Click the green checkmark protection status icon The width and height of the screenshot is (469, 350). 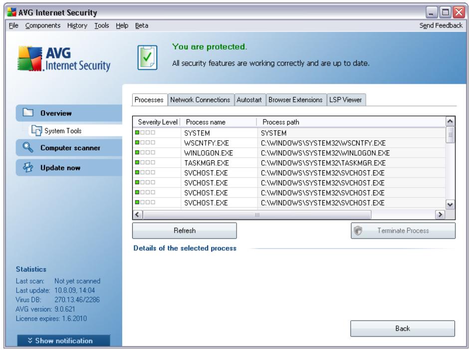point(148,57)
